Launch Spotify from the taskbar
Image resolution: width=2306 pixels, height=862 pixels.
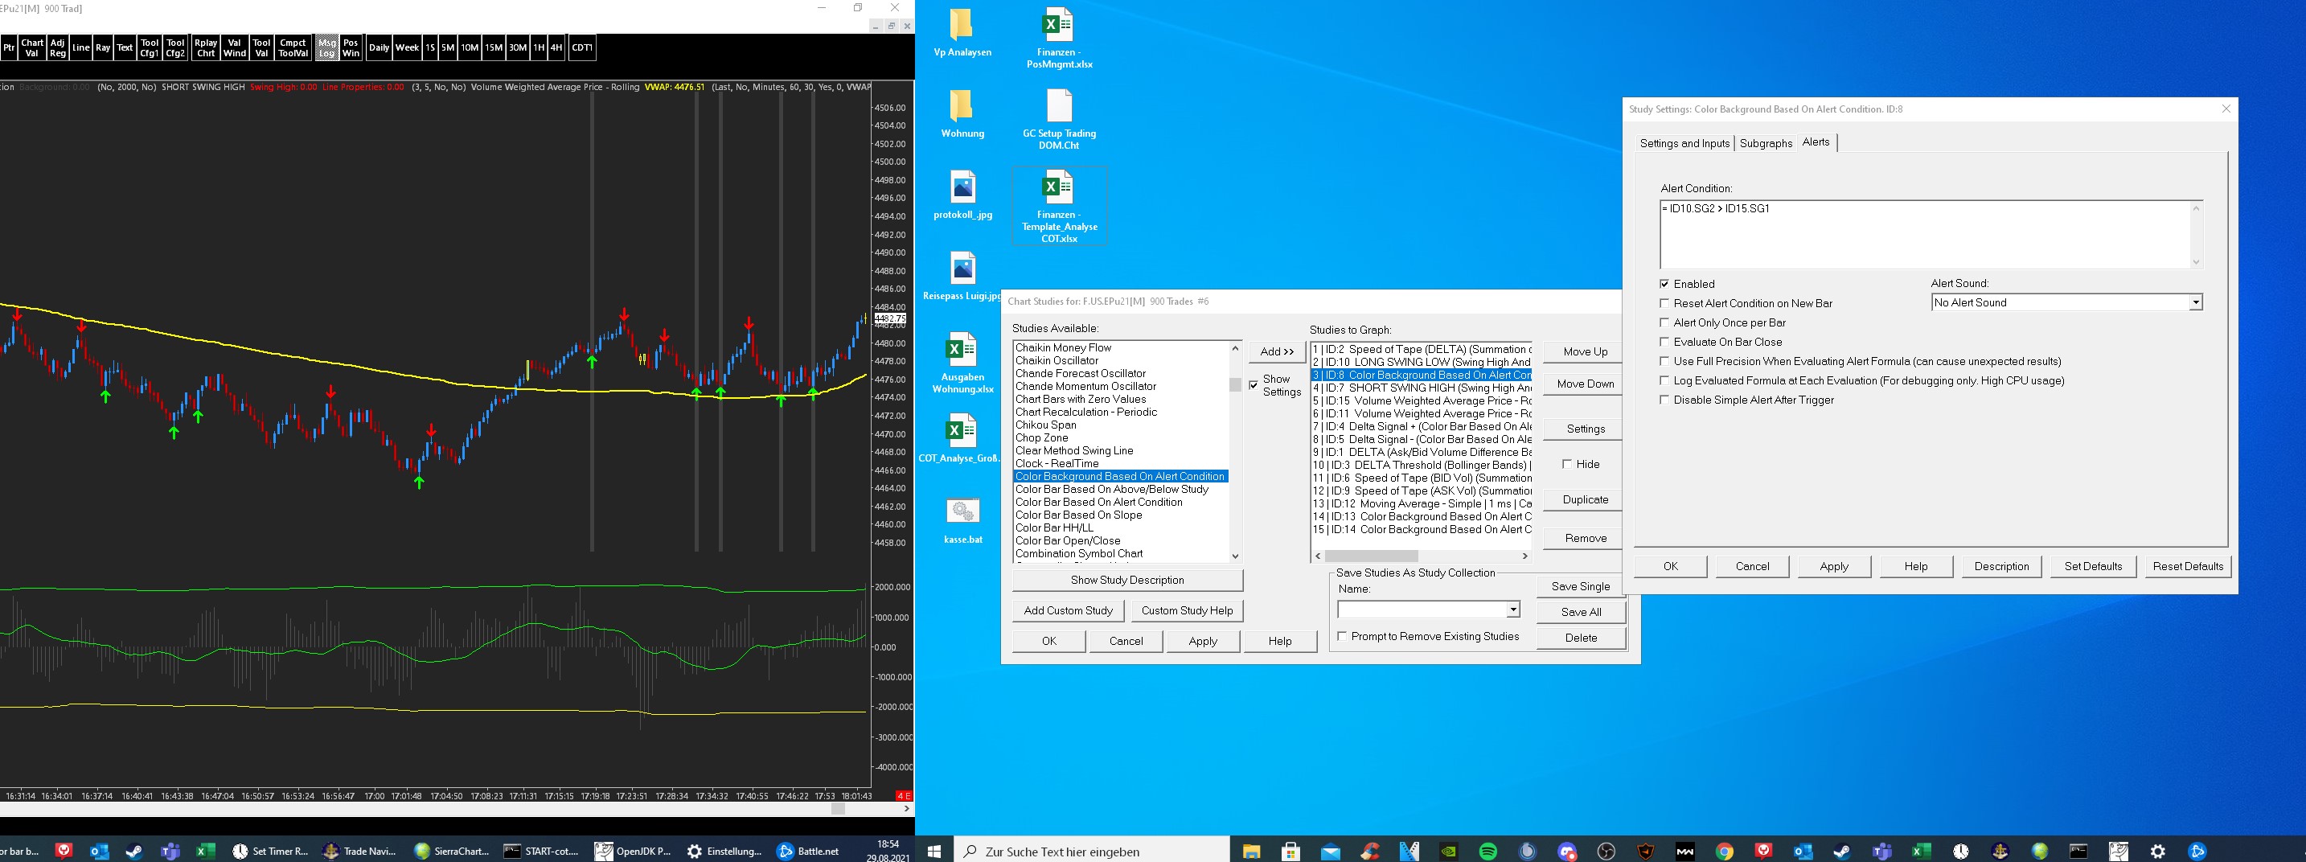[1487, 852]
